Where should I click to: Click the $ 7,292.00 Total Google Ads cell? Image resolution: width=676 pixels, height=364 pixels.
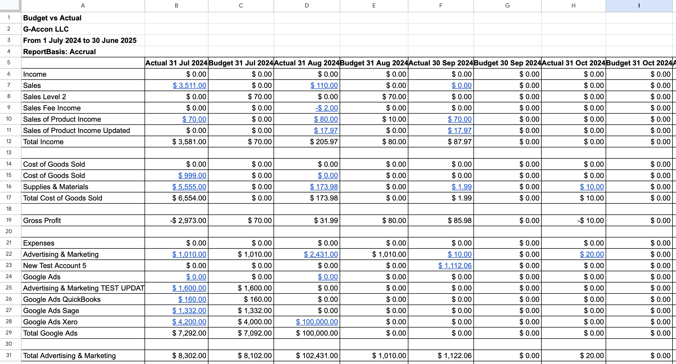pos(177,333)
